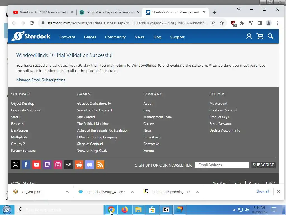The height and width of the screenshot is (215, 286).
Task: Open the Extensions puzzle icon
Action: pyautogui.click(x=242, y=23)
